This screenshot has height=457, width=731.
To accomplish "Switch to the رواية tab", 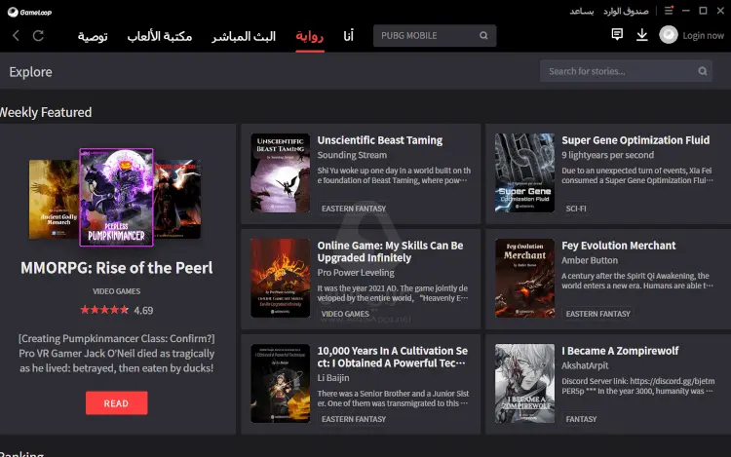I will 310,36.
